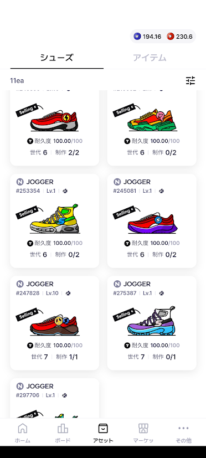Screen dimensions: 206x458
Task: Tap the 11ea shoe count label
Action: click(17, 80)
